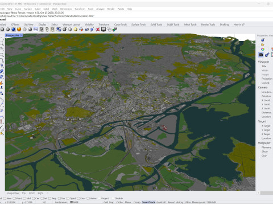This screenshot has height=205, width=273.
Task: Click the wireframe sphere outline icon
Action: point(24,29)
